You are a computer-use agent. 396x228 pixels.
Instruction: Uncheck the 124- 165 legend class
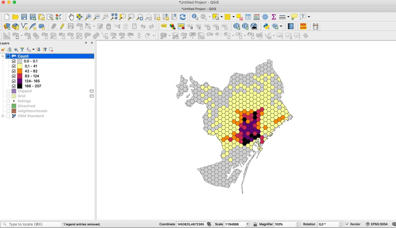(x=14, y=81)
